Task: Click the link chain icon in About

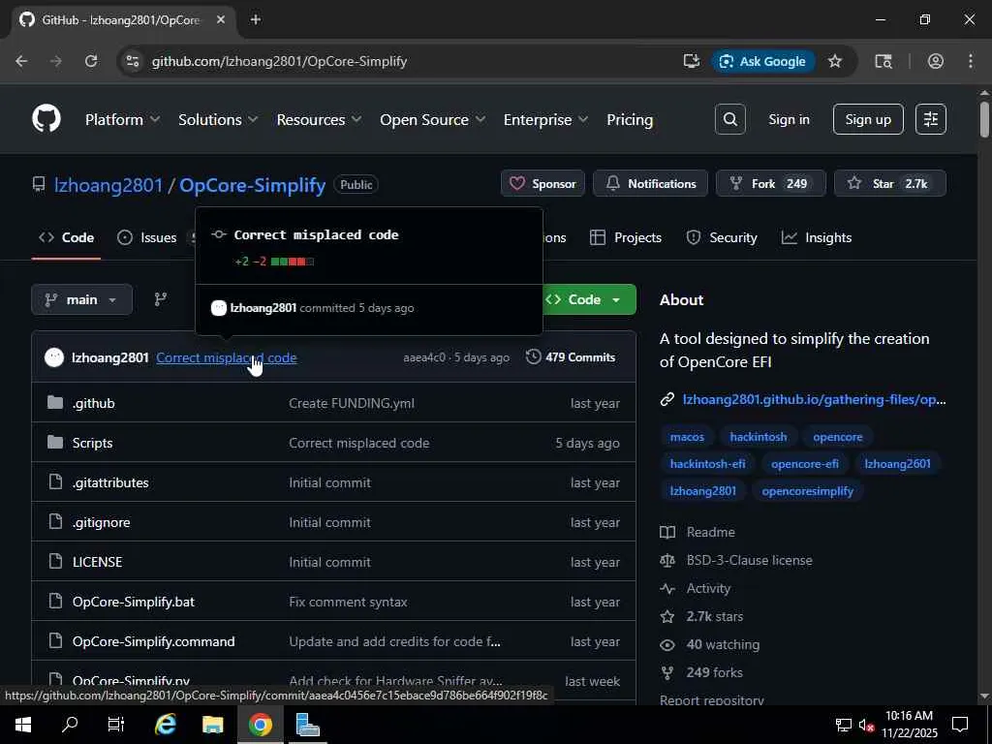Action: coord(666,399)
